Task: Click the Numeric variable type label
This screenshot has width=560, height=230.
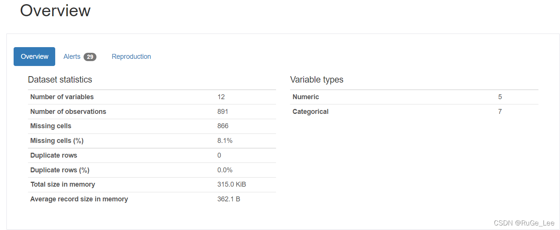Action: pos(306,97)
